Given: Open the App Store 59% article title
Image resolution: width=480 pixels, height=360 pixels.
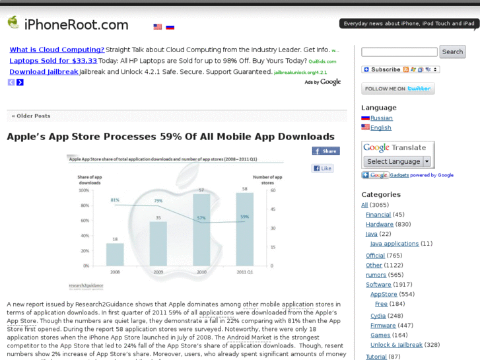Looking at the screenshot, I should tap(170, 136).
